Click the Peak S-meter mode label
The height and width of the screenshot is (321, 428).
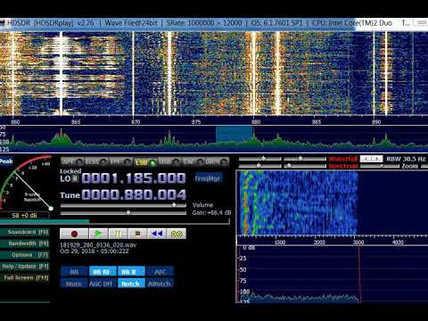coord(6,161)
